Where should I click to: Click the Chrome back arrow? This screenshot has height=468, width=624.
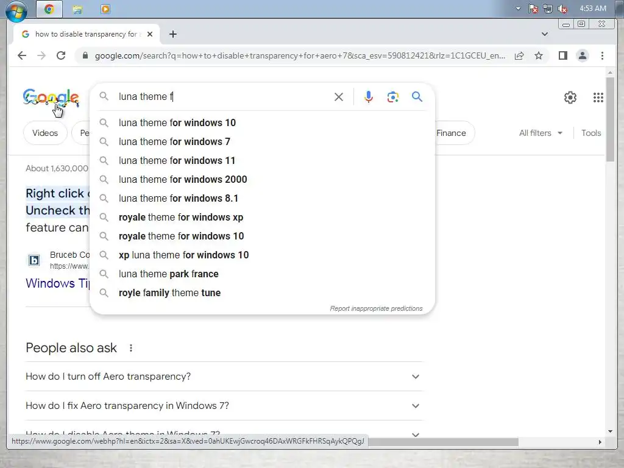pos(22,55)
